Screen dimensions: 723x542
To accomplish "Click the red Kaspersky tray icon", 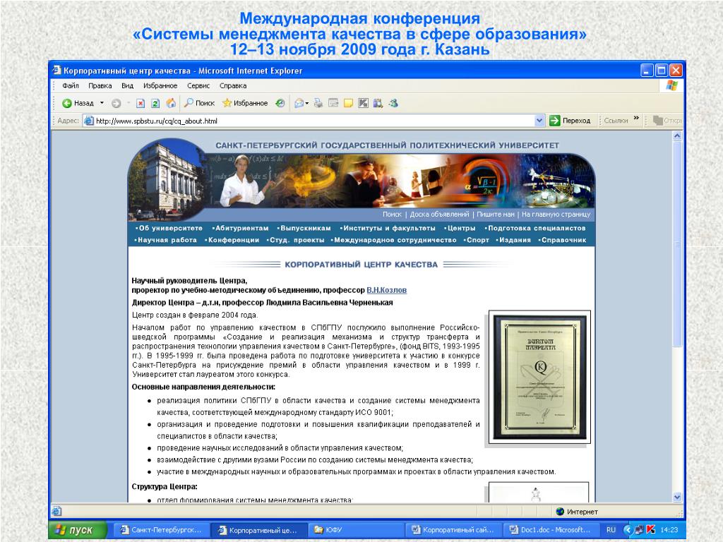I will click(650, 530).
